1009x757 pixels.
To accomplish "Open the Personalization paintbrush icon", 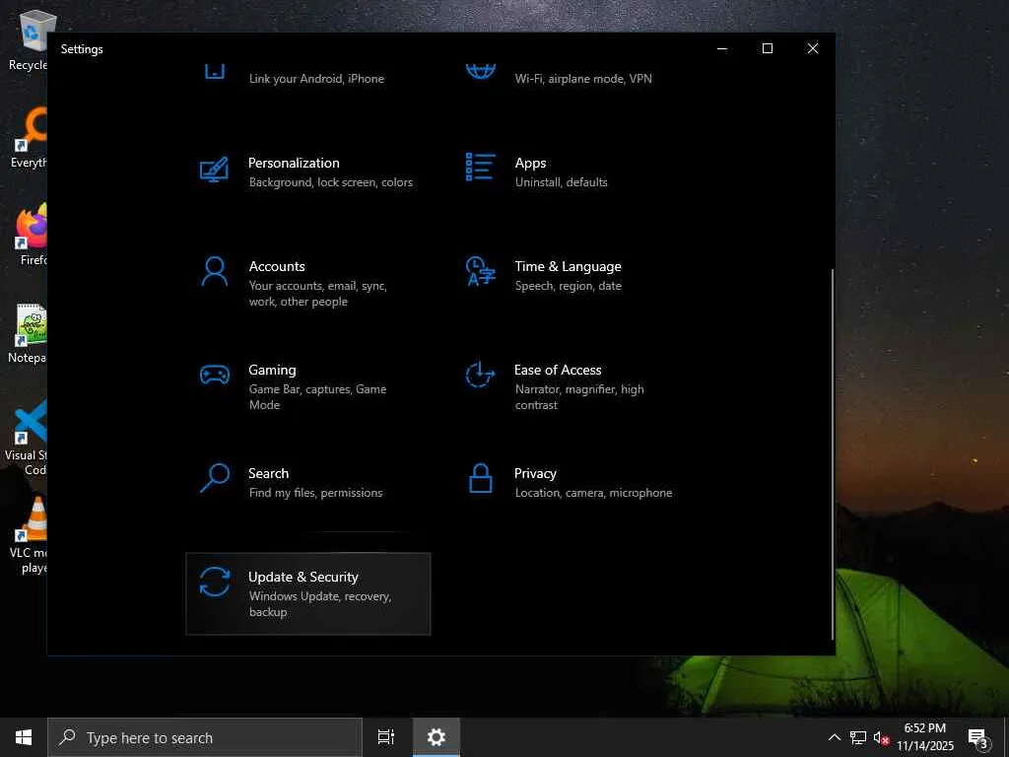I will point(214,170).
